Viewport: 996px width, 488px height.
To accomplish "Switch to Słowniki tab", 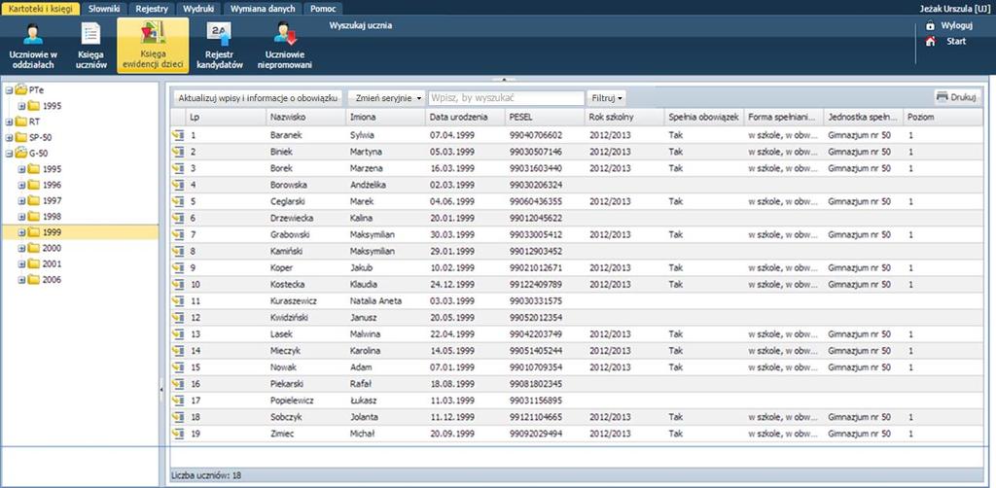I will [x=104, y=9].
